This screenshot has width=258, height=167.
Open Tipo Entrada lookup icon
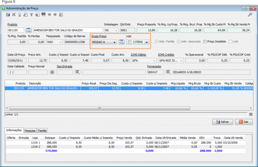pos(77,72)
